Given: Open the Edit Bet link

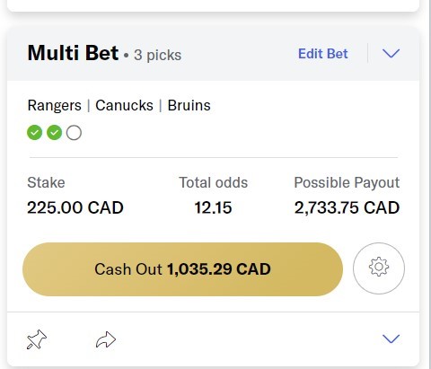Looking at the screenshot, I should click(323, 54).
